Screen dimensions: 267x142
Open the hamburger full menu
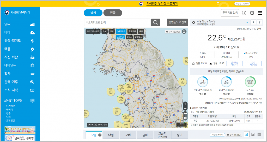coord(260,13)
